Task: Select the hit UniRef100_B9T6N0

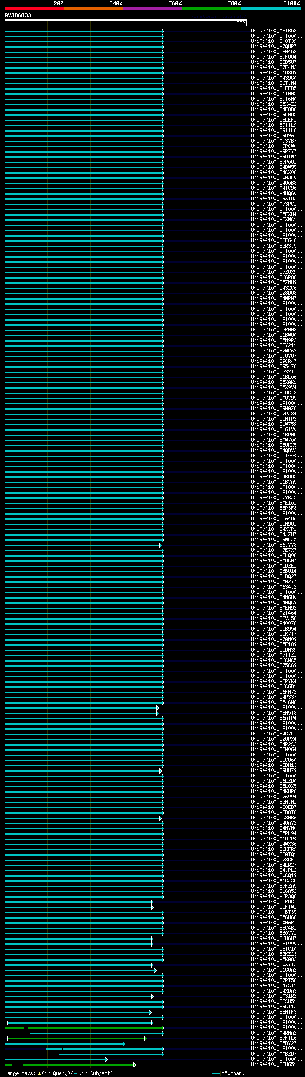Action: (x=274, y=99)
